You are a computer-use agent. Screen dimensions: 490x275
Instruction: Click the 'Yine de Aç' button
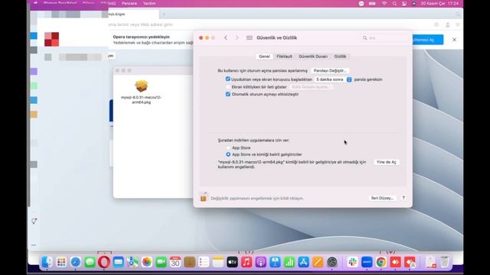click(x=386, y=162)
